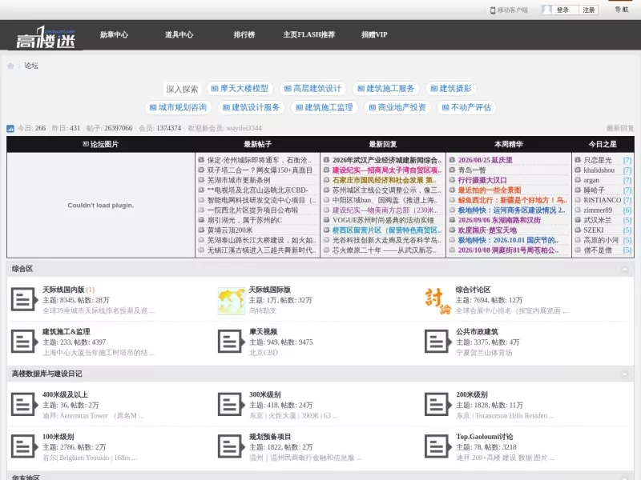The height and width of the screenshot is (480, 641).
Task: Open 主页FLASH推荐 in the nav bar
Action: click(309, 34)
